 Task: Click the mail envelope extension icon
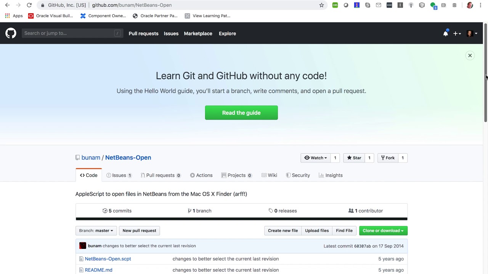tap(378, 5)
